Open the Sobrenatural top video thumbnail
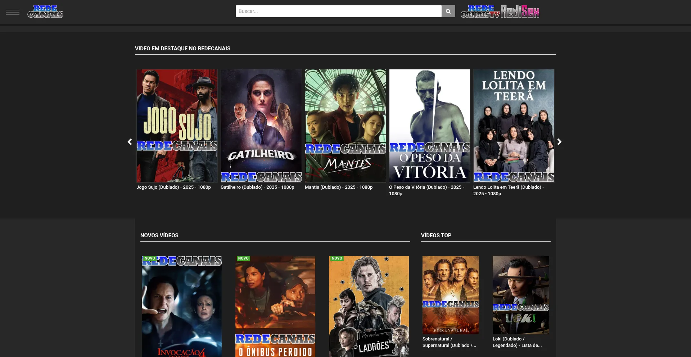The height and width of the screenshot is (357, 691). (451, 295)
